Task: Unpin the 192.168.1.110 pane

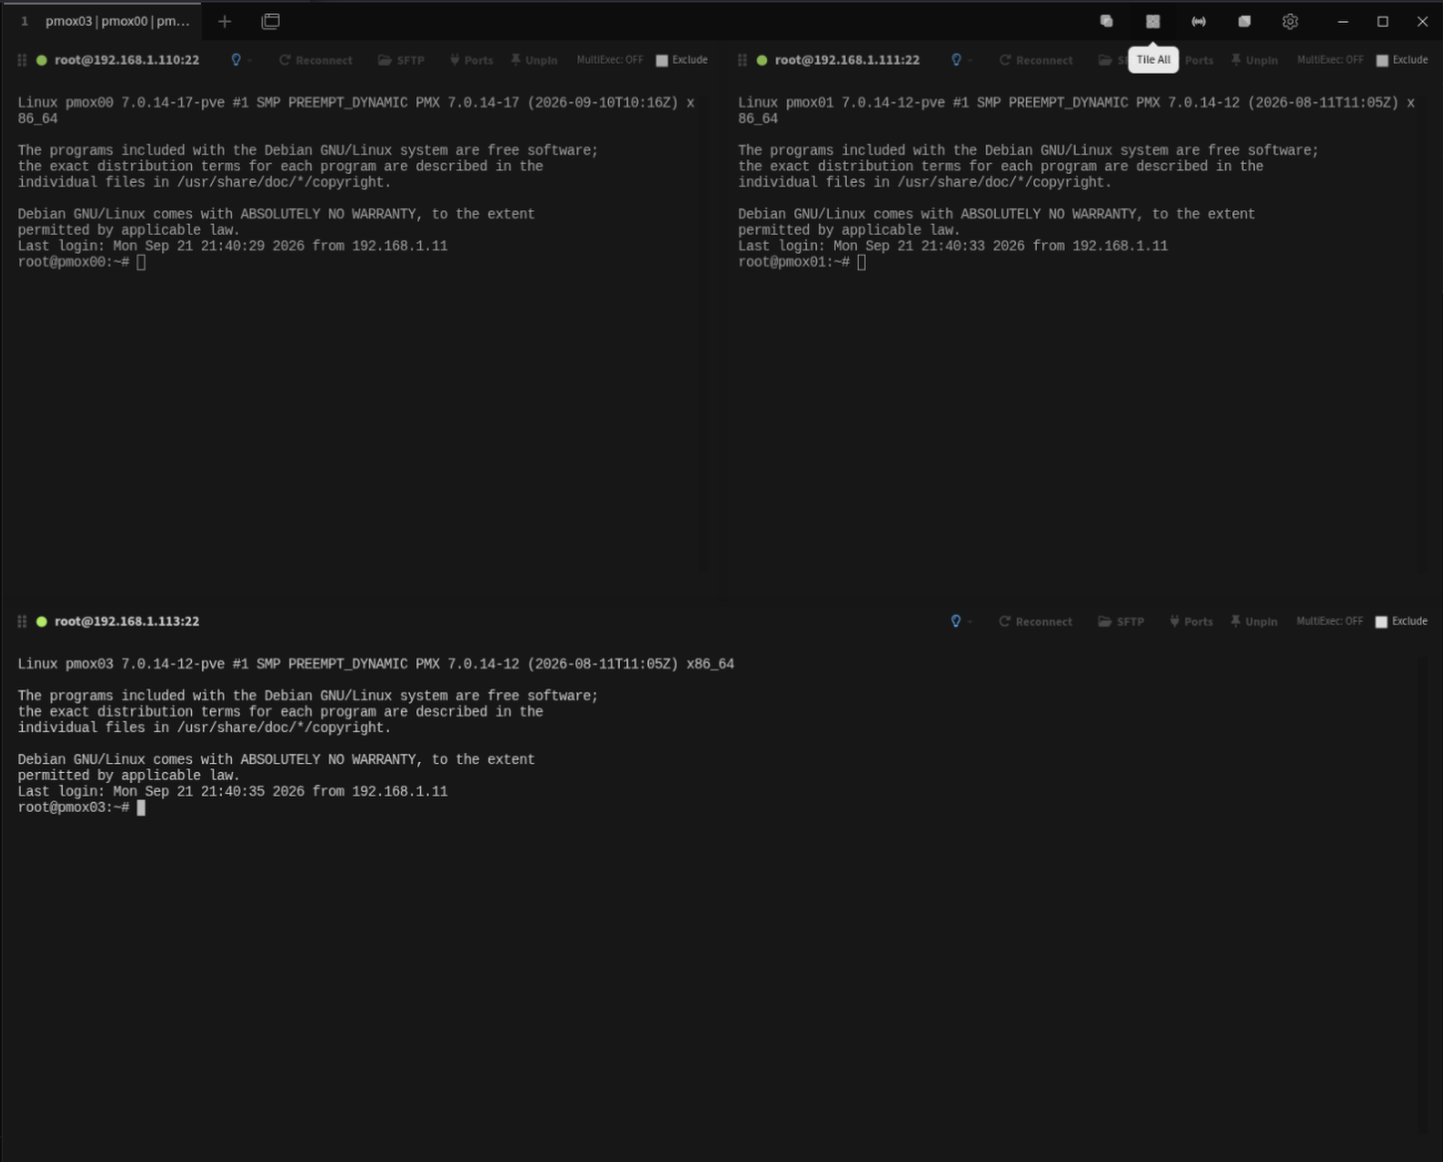Action: 534,60
